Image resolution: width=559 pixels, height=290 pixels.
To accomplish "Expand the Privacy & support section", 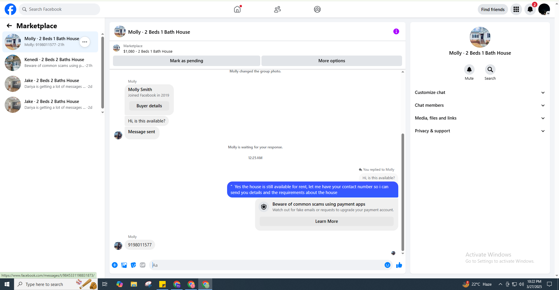I will pyautogui.click(x=480, y=131).
